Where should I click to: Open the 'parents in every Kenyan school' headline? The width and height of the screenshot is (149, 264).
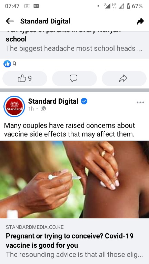point(63,36)
